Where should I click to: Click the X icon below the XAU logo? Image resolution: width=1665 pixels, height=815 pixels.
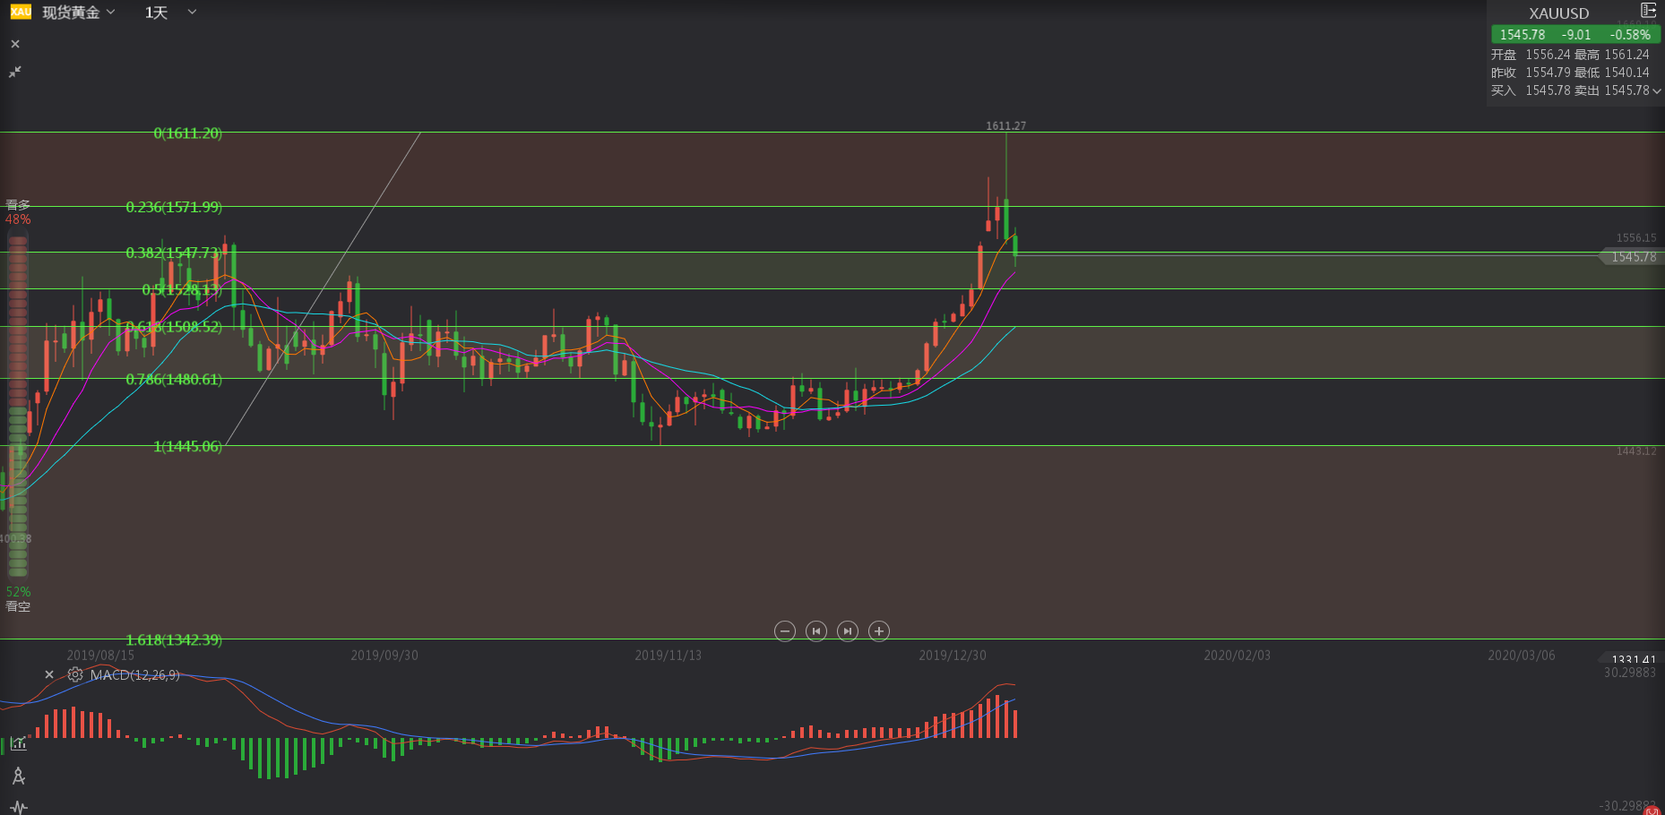click(x=15, y=44)
